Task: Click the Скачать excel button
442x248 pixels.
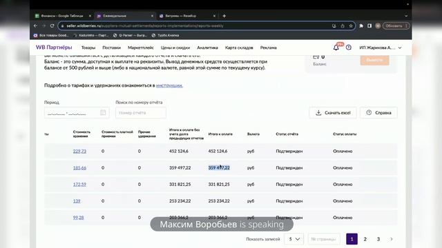Action: coord(333,113)
